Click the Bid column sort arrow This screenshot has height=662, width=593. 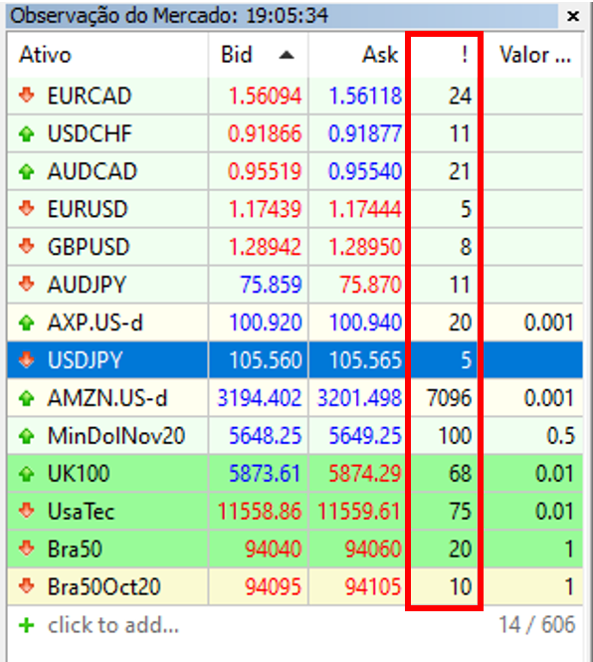287,56
